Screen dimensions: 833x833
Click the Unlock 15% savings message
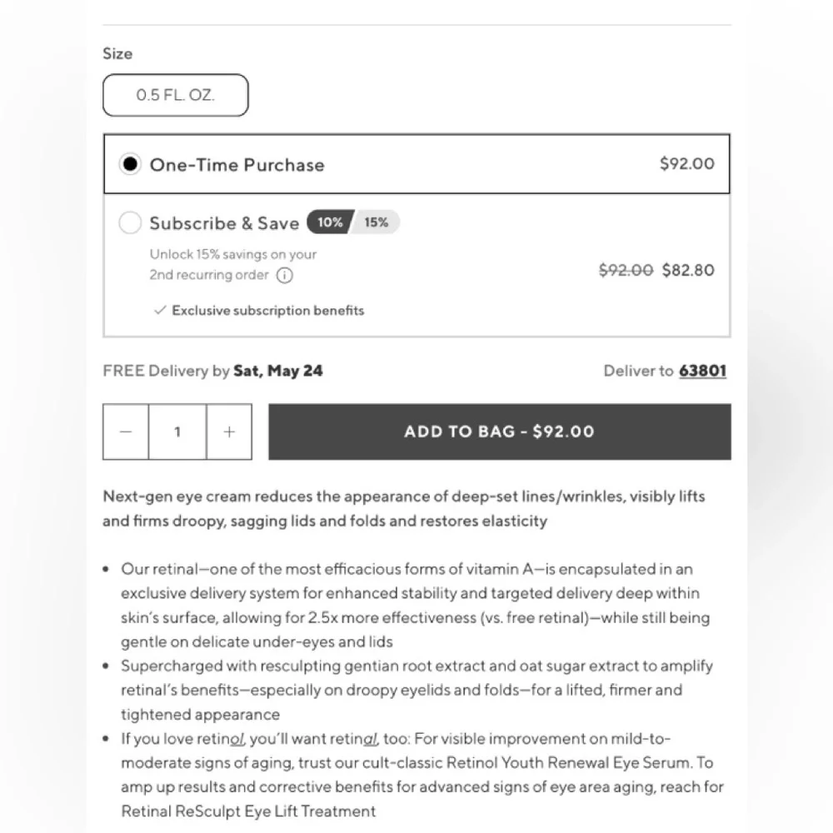(x=232, y=265)
